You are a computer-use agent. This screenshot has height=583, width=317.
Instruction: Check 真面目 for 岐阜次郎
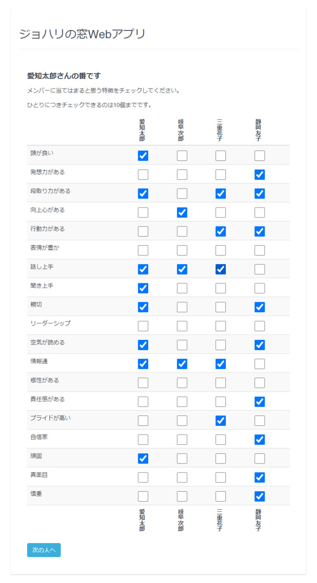click(x=182, y=478)
